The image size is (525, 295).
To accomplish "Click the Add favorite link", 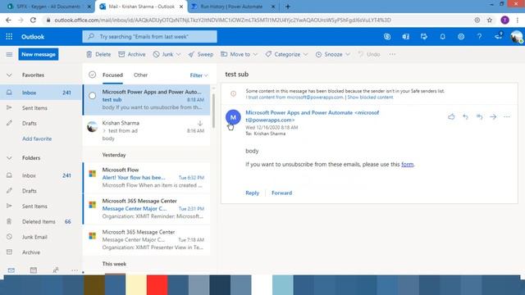I will pyautogui.click(x=37, y=138).
